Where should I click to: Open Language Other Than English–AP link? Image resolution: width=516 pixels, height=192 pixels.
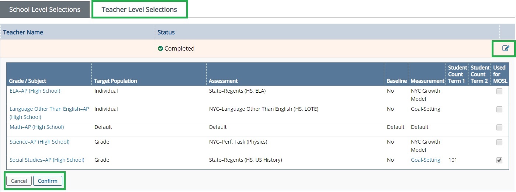pyautogui.click(x=49, y=113)
